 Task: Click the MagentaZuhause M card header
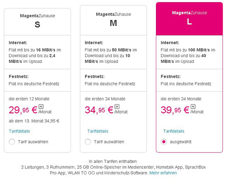(114, 20)
